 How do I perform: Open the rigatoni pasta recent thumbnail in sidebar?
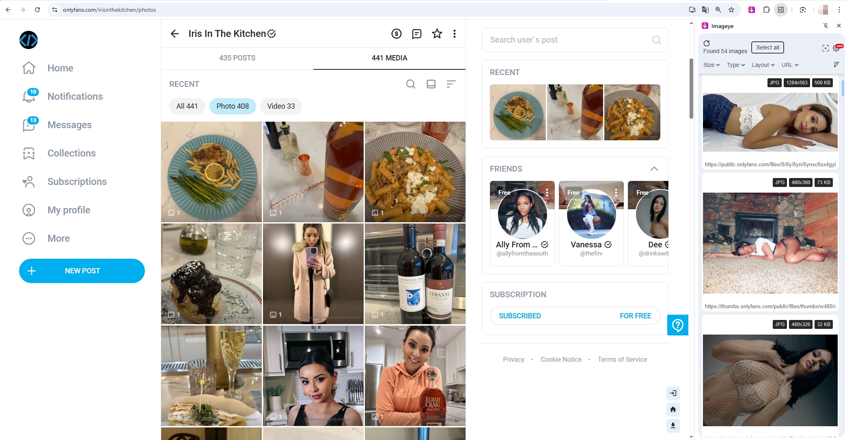coord(632,112)
